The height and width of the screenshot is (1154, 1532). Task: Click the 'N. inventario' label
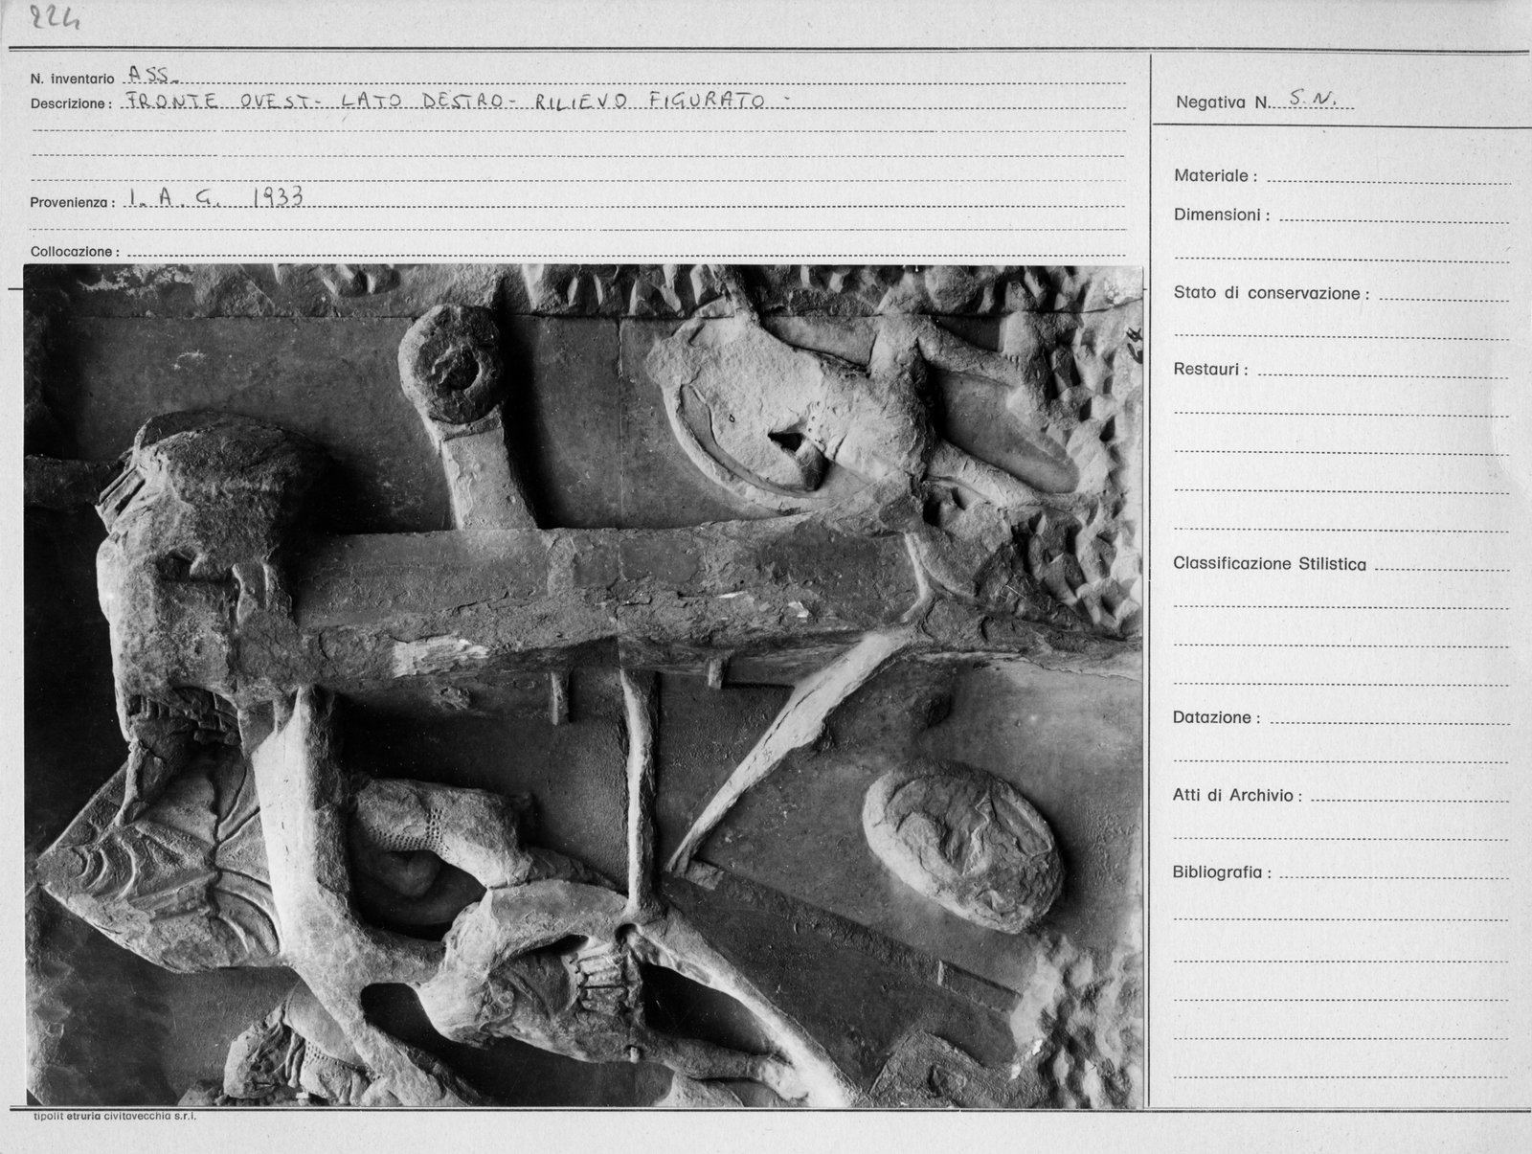pyautogui.click(x=73, y=79)
